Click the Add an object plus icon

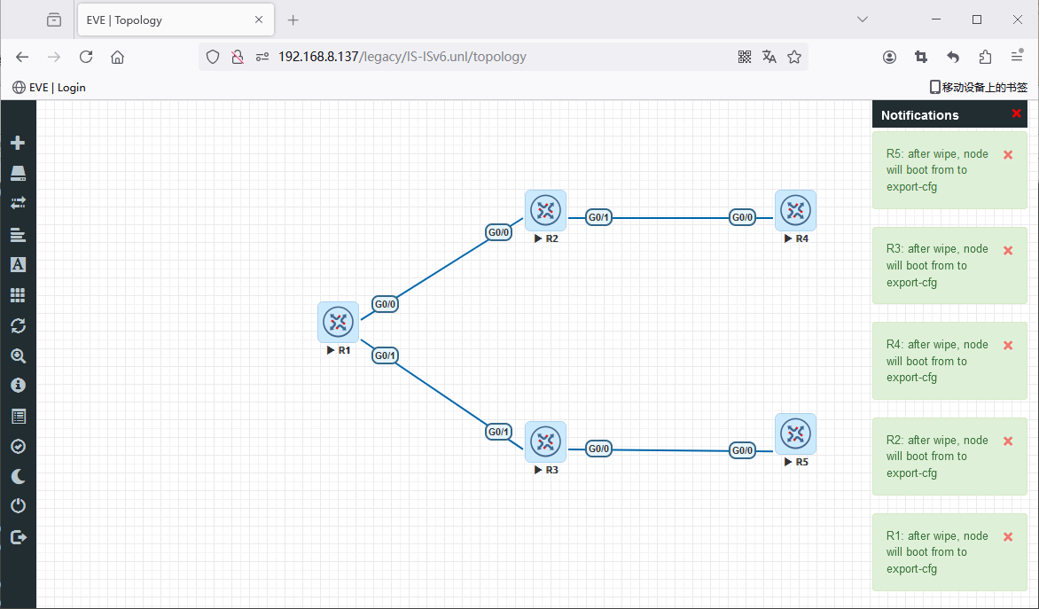[x=18, y=143]
